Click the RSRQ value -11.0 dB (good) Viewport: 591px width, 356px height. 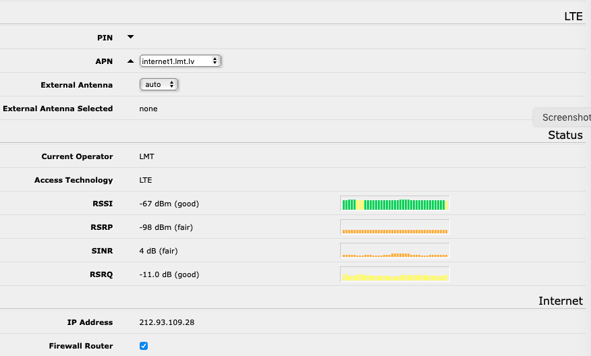[169, 274]
